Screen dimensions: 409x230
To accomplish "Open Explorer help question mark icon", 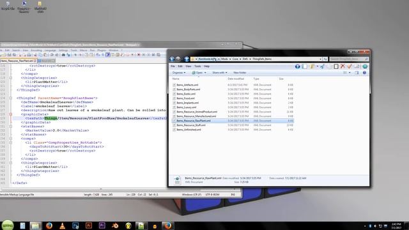I will (x=364, y=73).
